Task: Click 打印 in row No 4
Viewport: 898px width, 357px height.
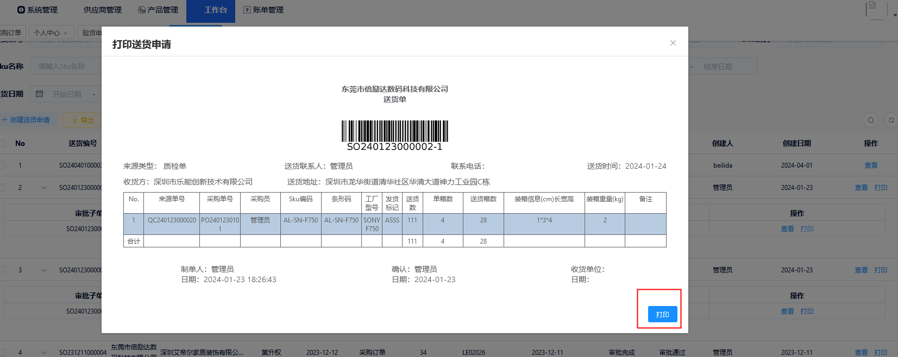Action: pos(881,353)
